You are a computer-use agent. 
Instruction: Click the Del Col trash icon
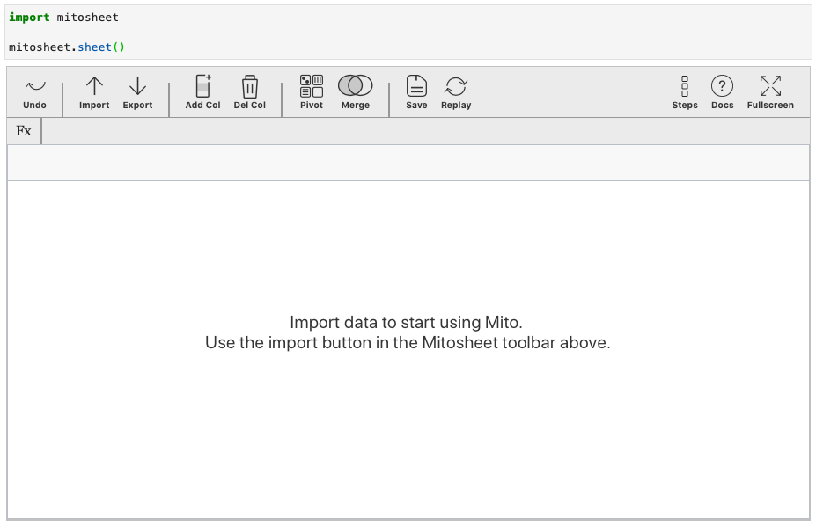[x=250, y=86]
